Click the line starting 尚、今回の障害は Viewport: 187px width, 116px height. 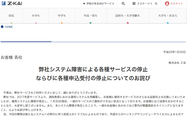pos(93,114)
